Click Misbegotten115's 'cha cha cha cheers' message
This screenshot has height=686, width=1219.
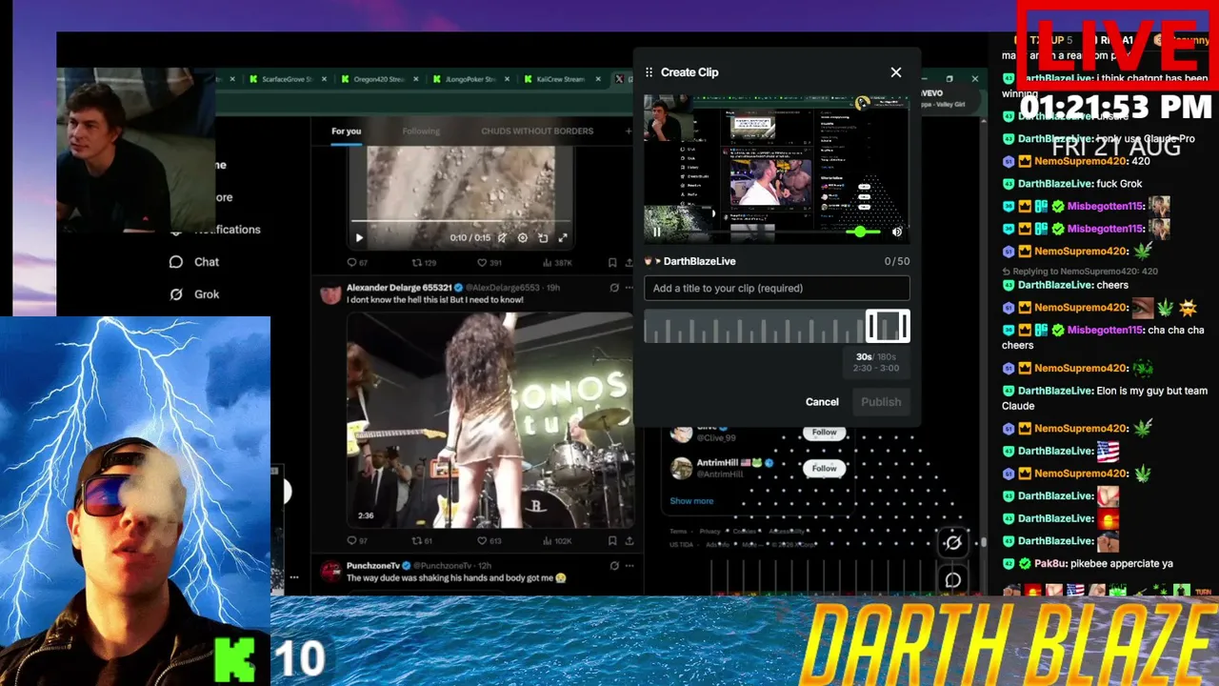point(1103,337)
